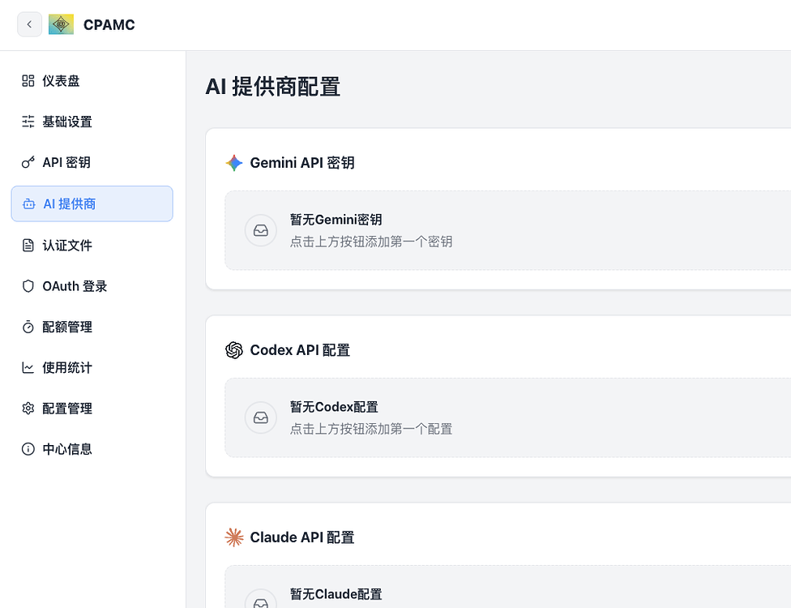Screen dimensions: 791x608
Task: Click the key icon beside API 密钥
Action: 28,162
